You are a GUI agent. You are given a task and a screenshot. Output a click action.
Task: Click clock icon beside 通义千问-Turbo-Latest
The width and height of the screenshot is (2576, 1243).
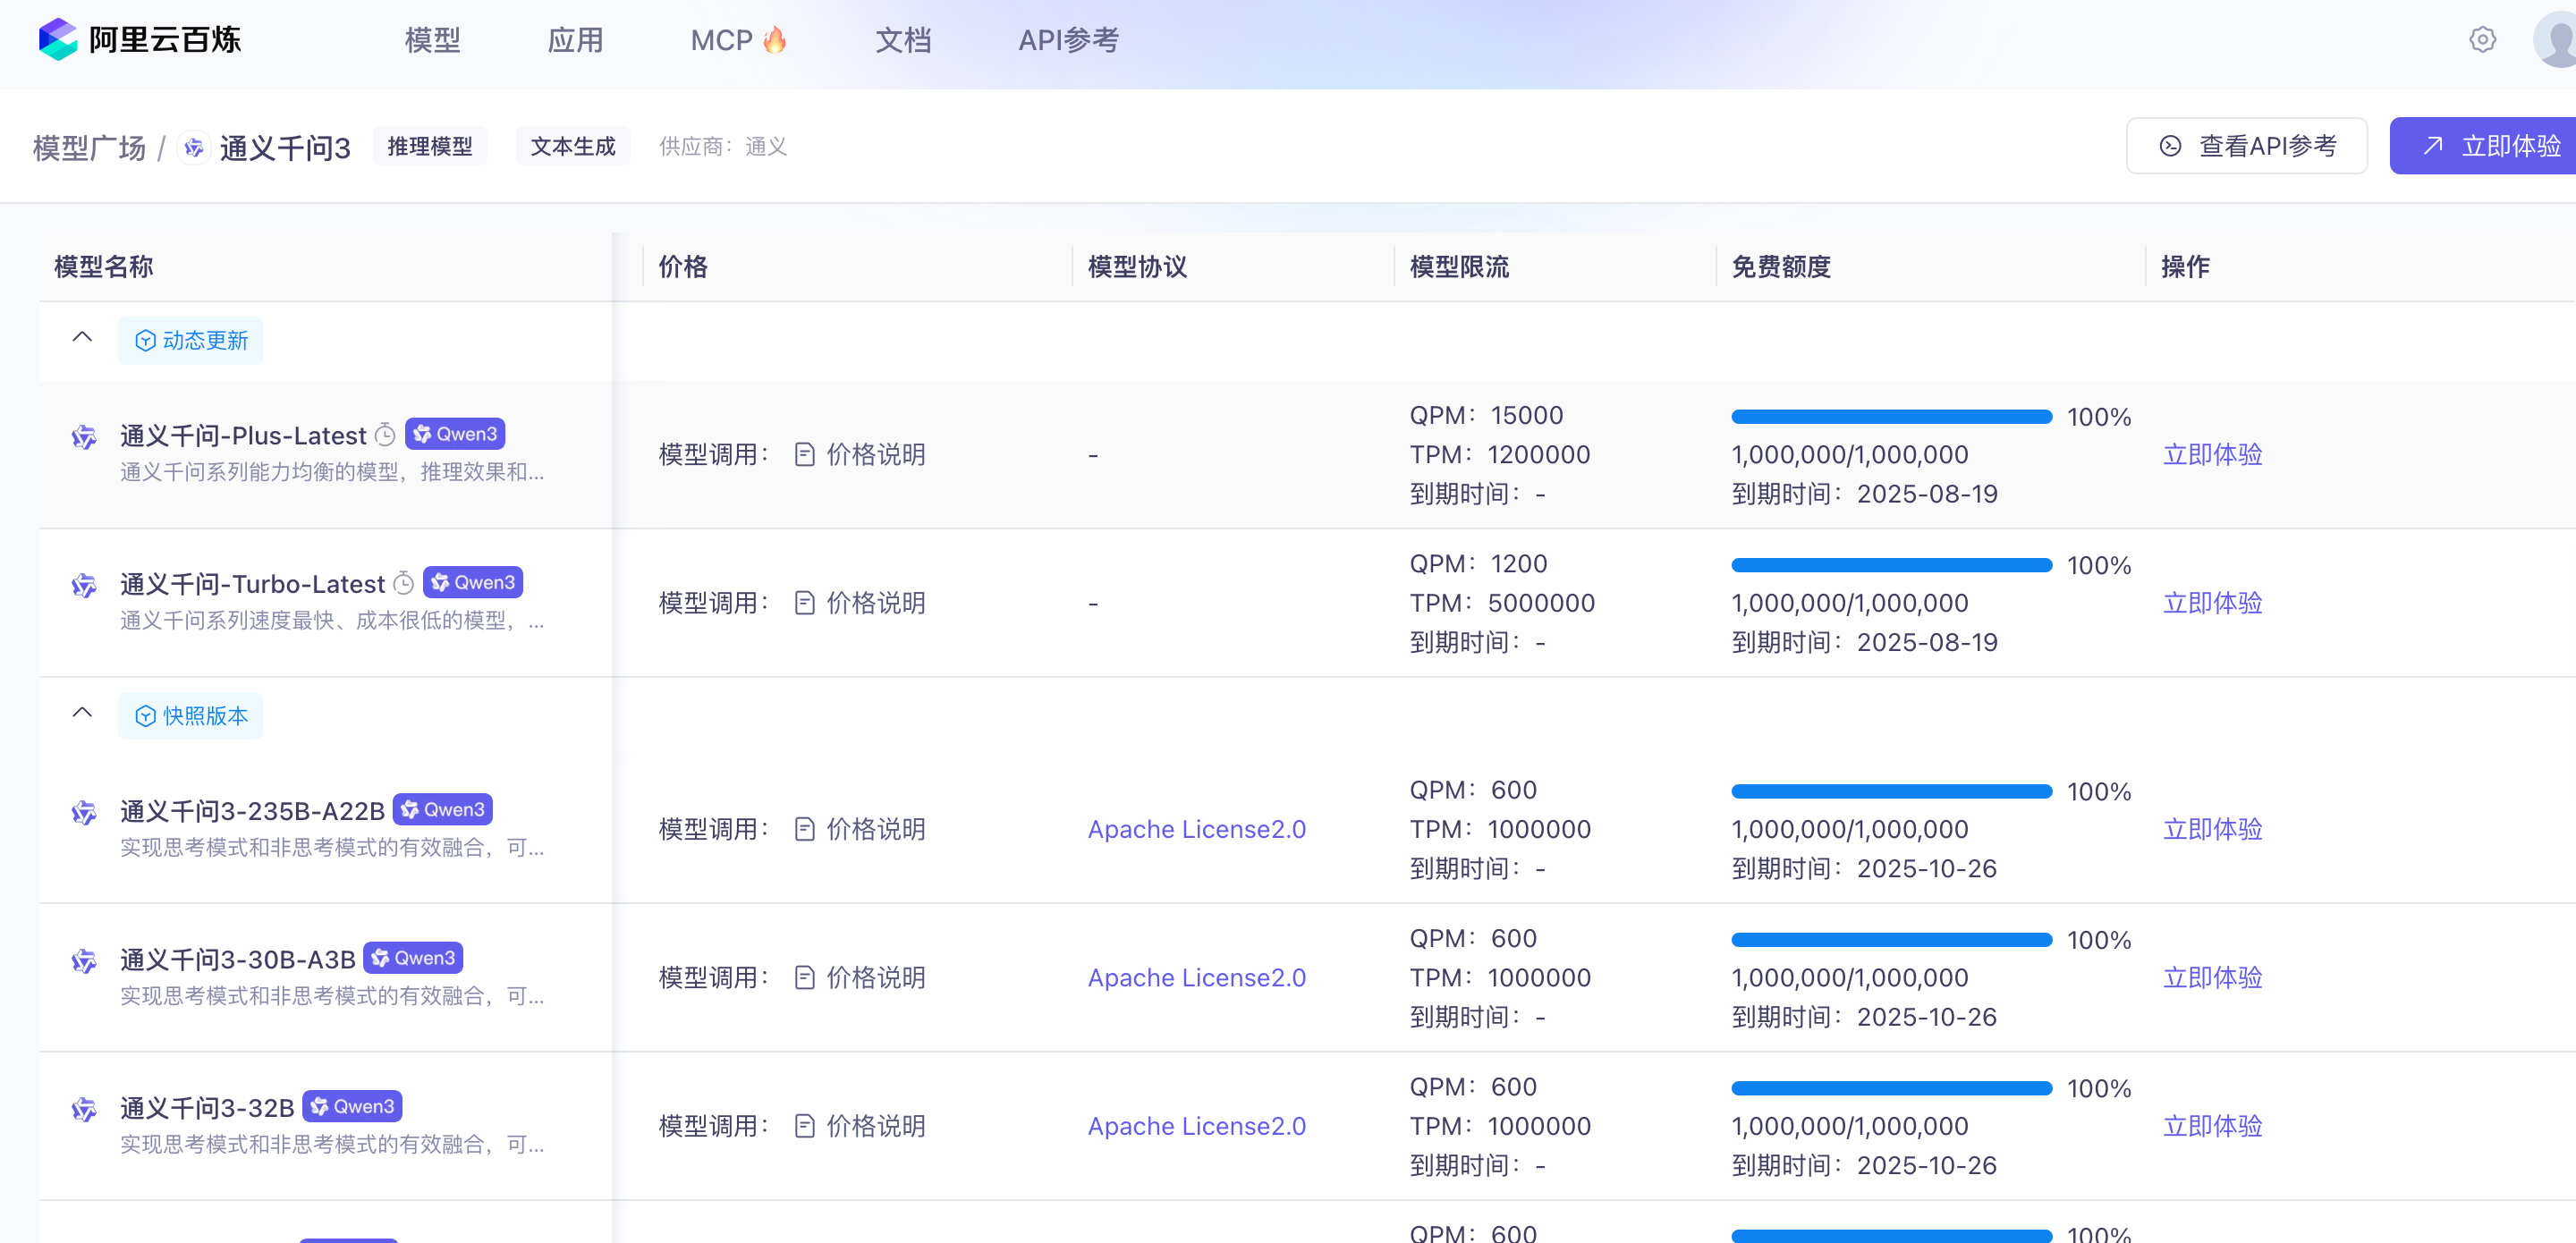[403, 583]
